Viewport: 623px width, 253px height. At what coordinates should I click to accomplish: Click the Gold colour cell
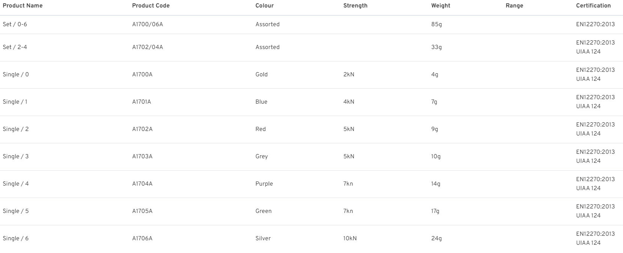pyautogui.click(x=262, y=74)
